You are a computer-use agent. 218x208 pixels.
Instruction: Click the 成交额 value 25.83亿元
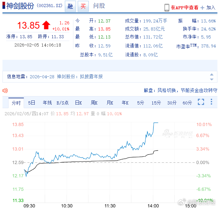(x=154, y=29)
